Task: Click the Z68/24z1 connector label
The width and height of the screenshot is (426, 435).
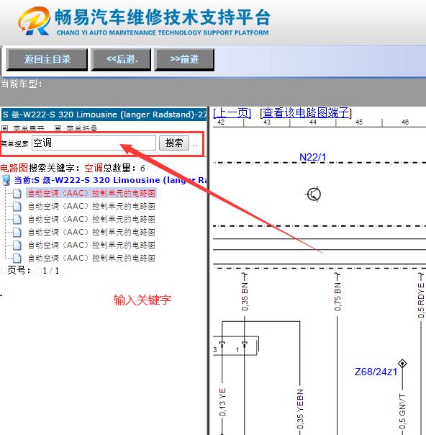Action: coord(376,372)
